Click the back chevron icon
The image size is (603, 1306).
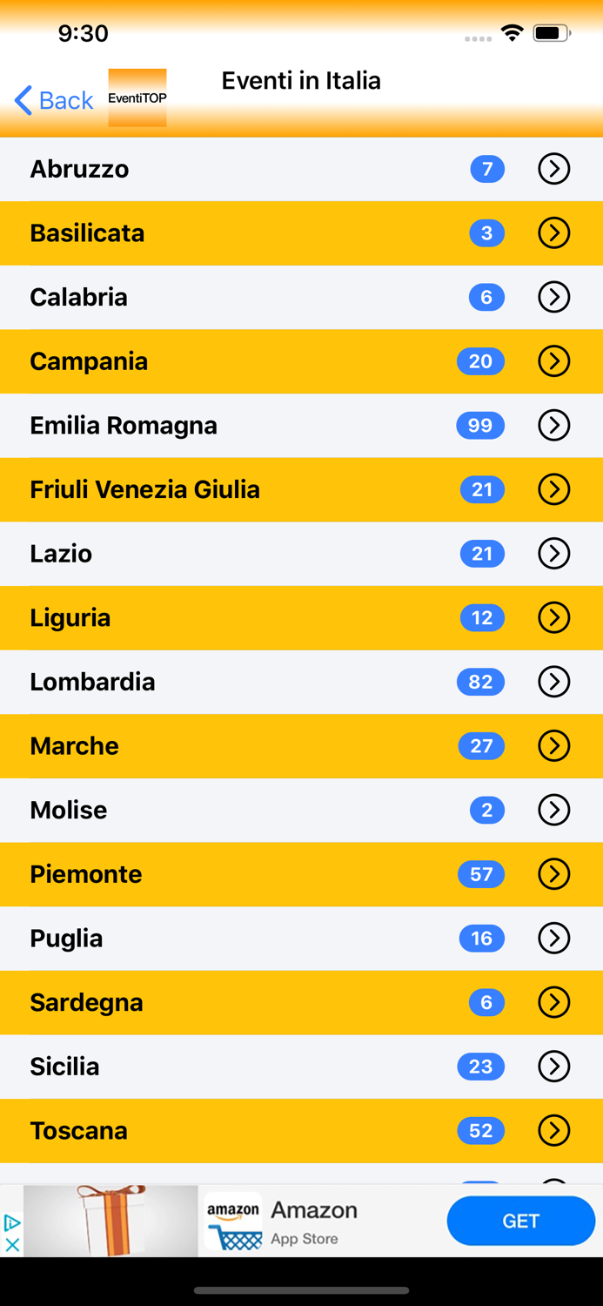tap(22, 100)
